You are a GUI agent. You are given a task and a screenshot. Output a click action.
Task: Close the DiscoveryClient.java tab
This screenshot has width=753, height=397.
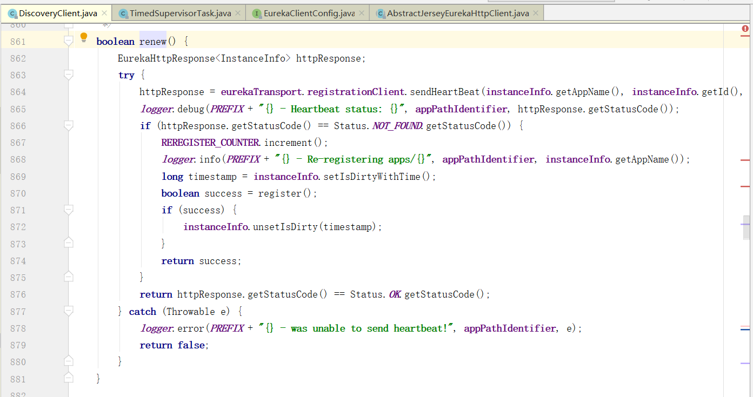pyautogui.click(x=104, y=14)
